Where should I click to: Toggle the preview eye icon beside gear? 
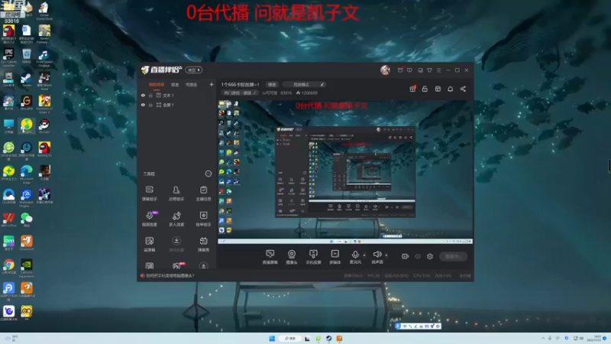point(418,256)
